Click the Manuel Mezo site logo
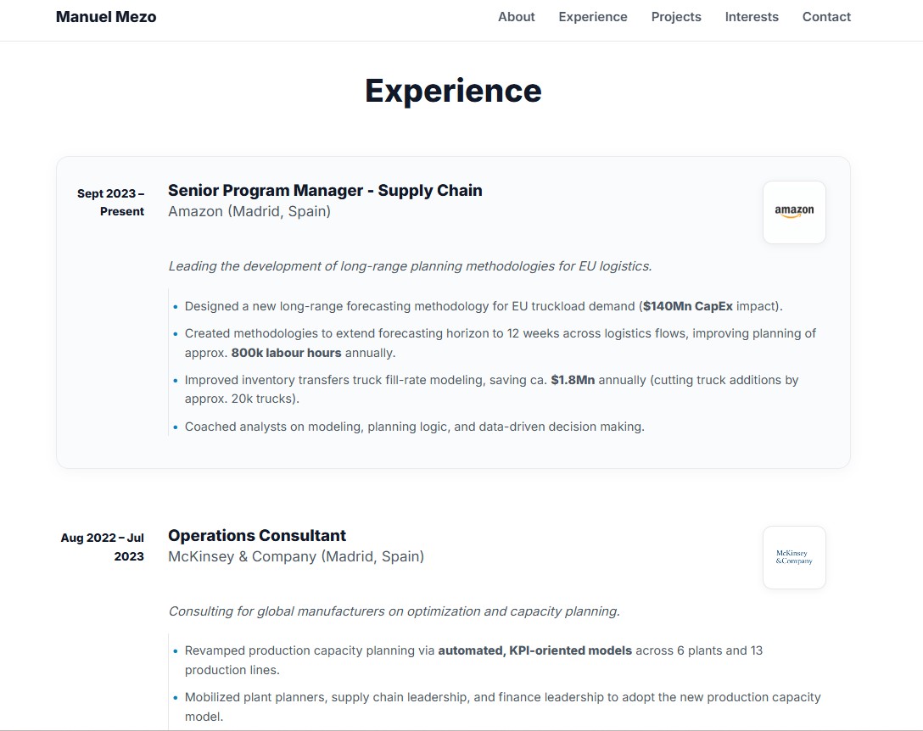 [105, 16]
